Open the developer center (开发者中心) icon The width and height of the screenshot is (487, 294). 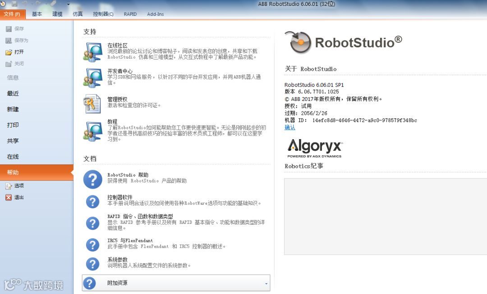(92, 77)
